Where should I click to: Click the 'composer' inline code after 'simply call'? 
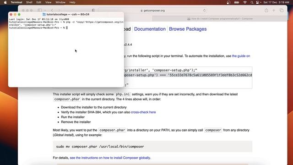point(213,130)
